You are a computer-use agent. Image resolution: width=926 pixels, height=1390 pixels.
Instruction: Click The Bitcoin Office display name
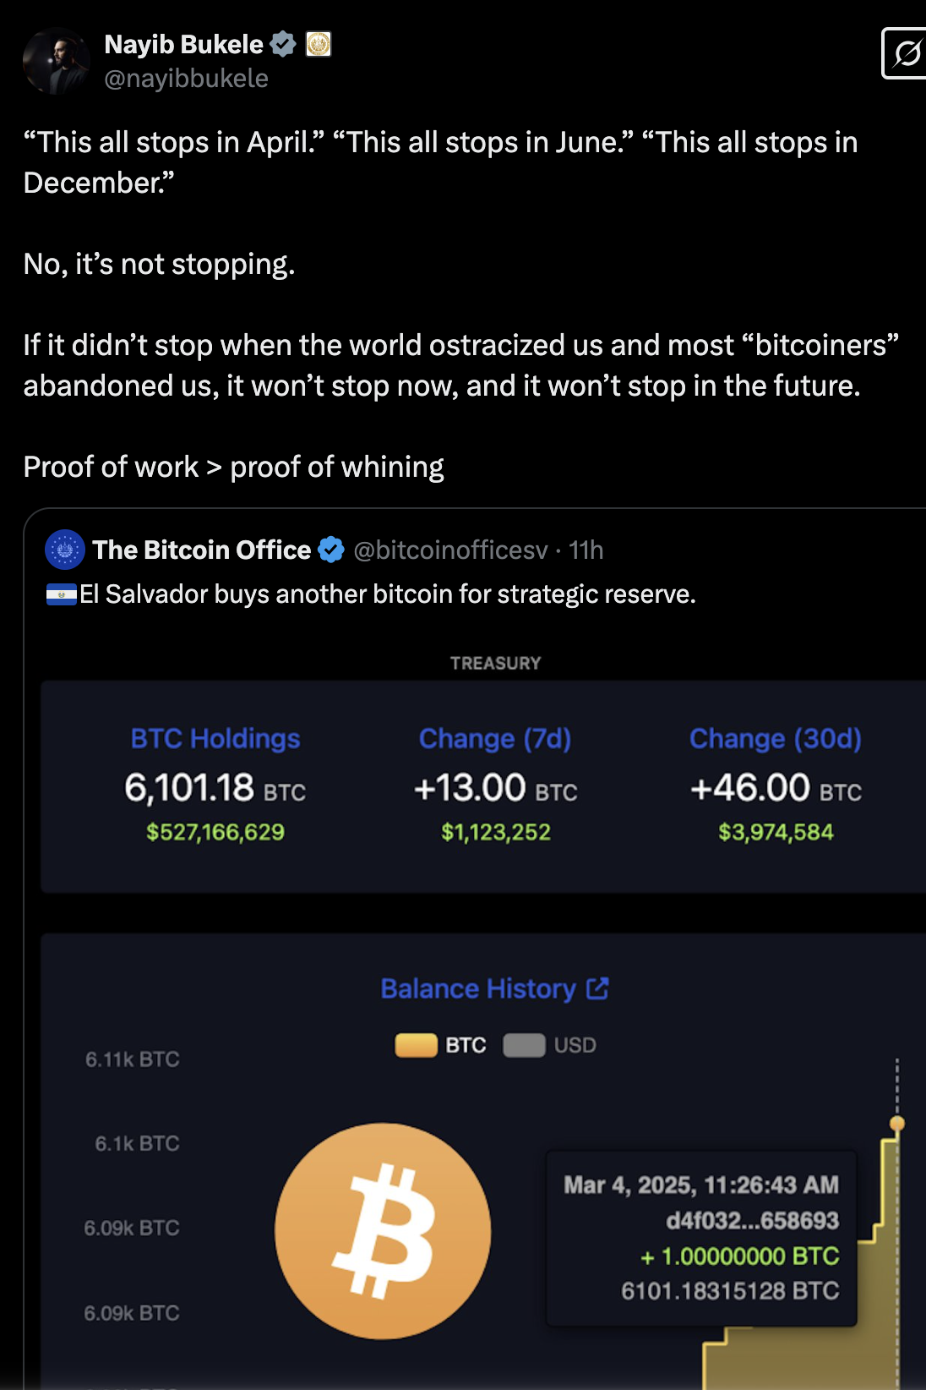(202, 550)
